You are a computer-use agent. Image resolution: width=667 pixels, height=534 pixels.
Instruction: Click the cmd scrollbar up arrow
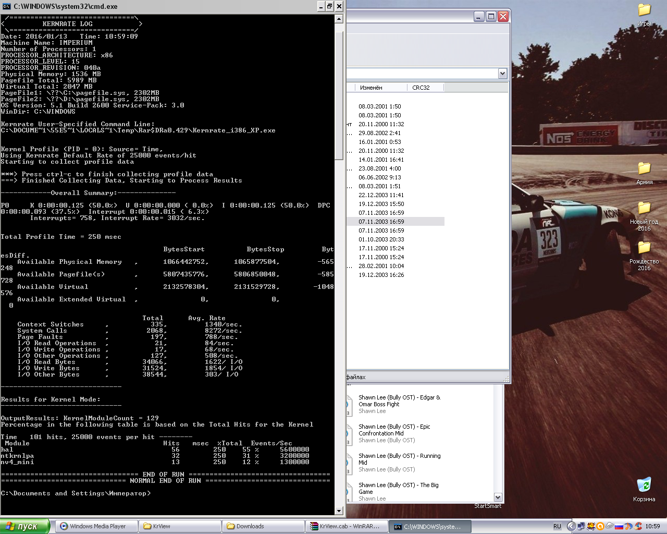point(339,19)
